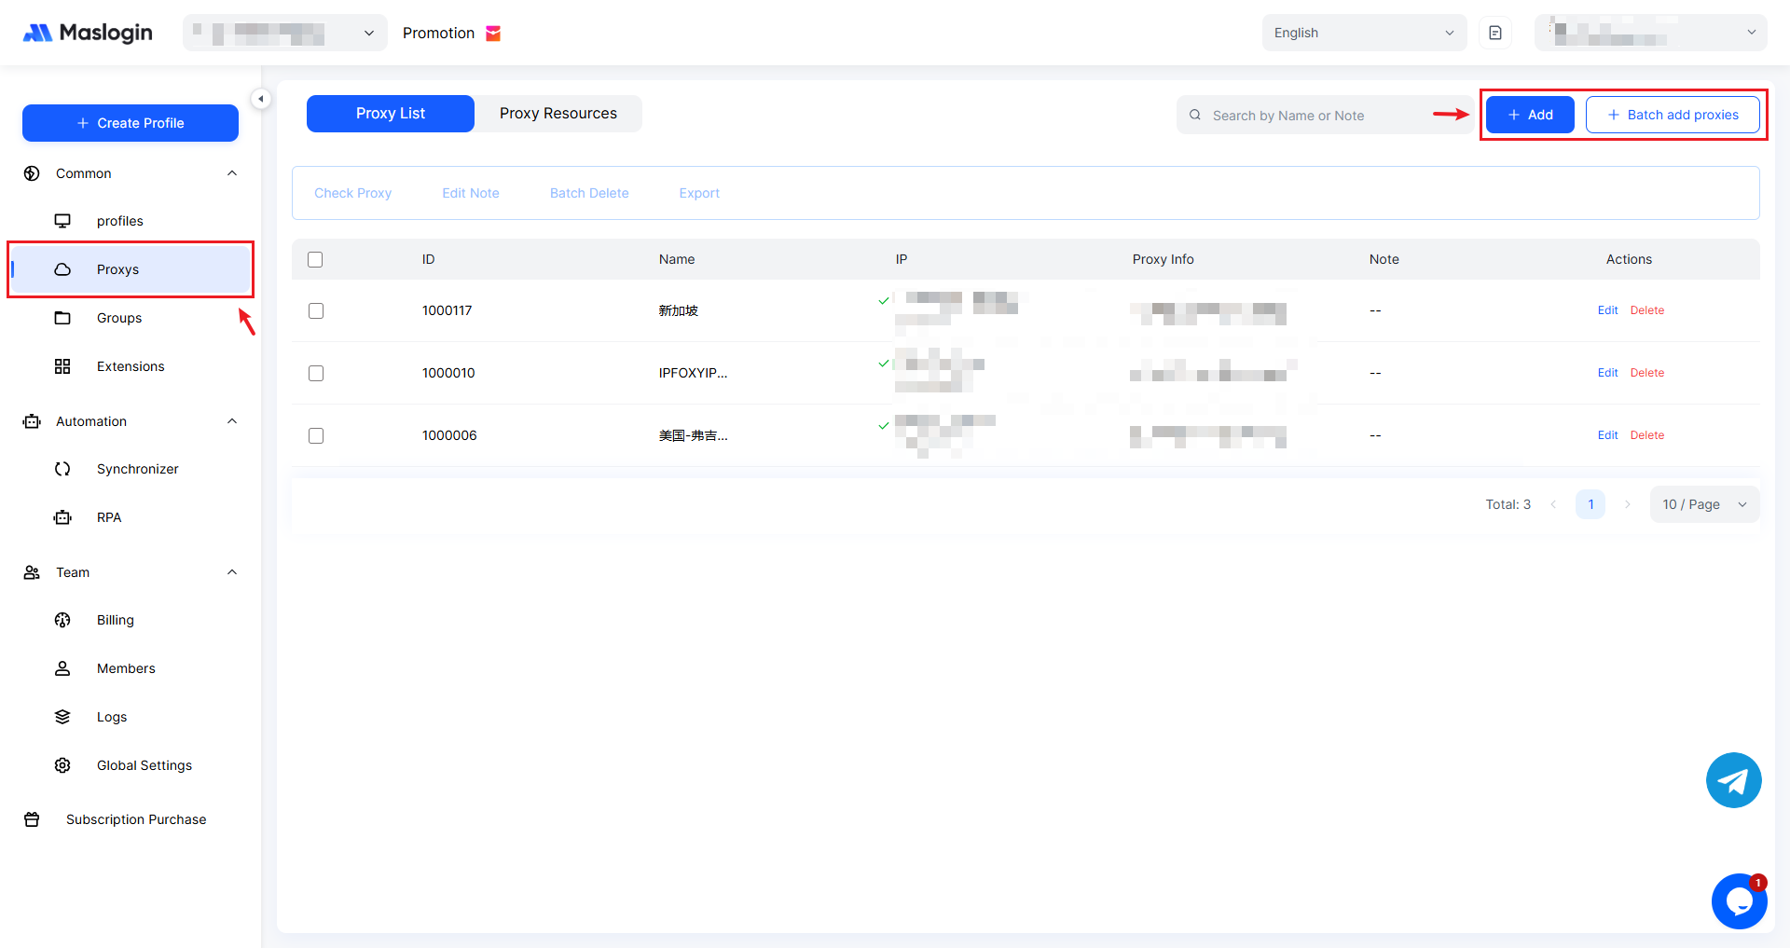Open Global Settings gear icon
This screenshot has width=1790, height=948.
[x=62, y=765]
